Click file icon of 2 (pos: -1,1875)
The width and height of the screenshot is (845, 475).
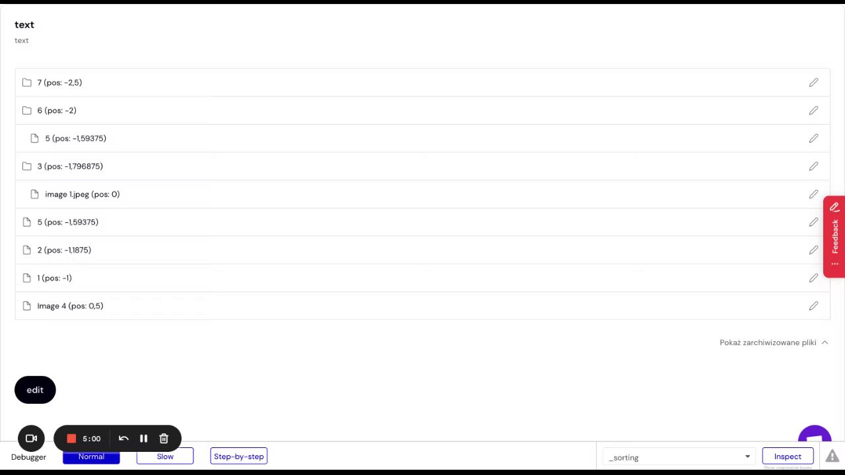(26, 250)
